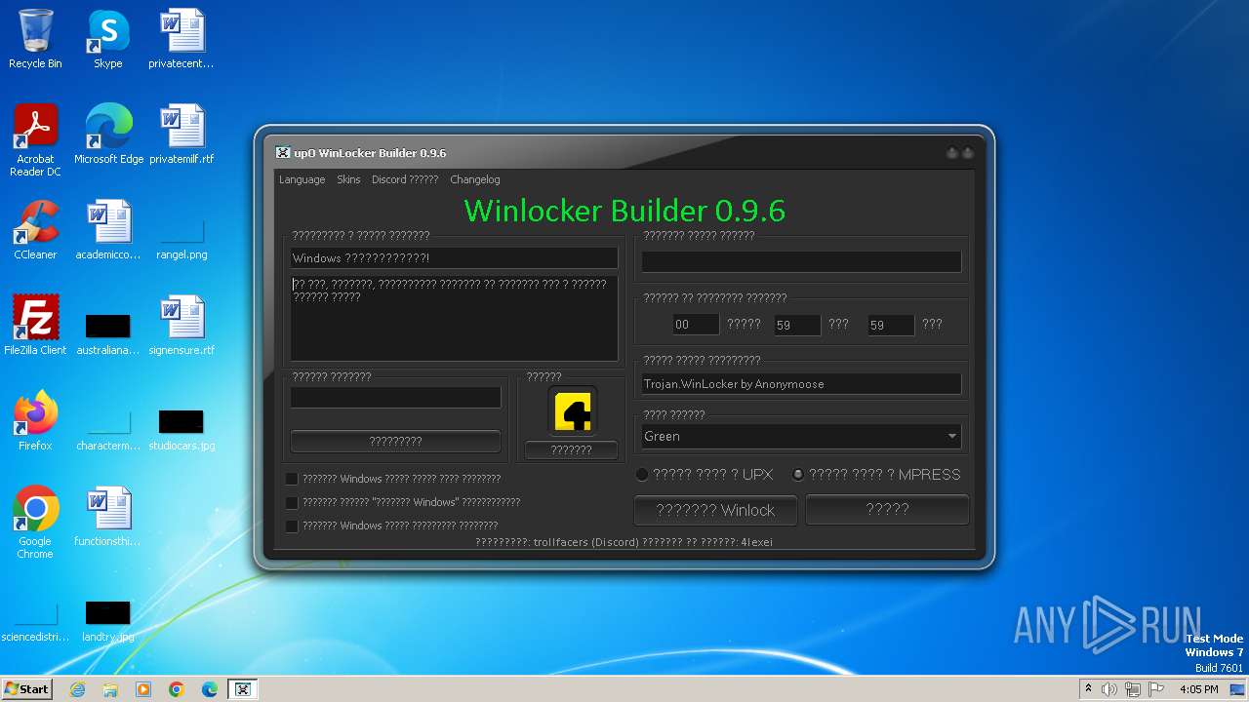
Task: Select the UPX packing radio button
Action: pyautogui.click(x=642, y=475)
